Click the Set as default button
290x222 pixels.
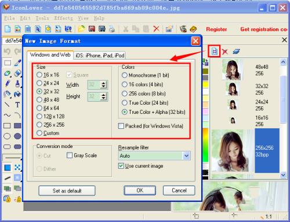[67, 191]
